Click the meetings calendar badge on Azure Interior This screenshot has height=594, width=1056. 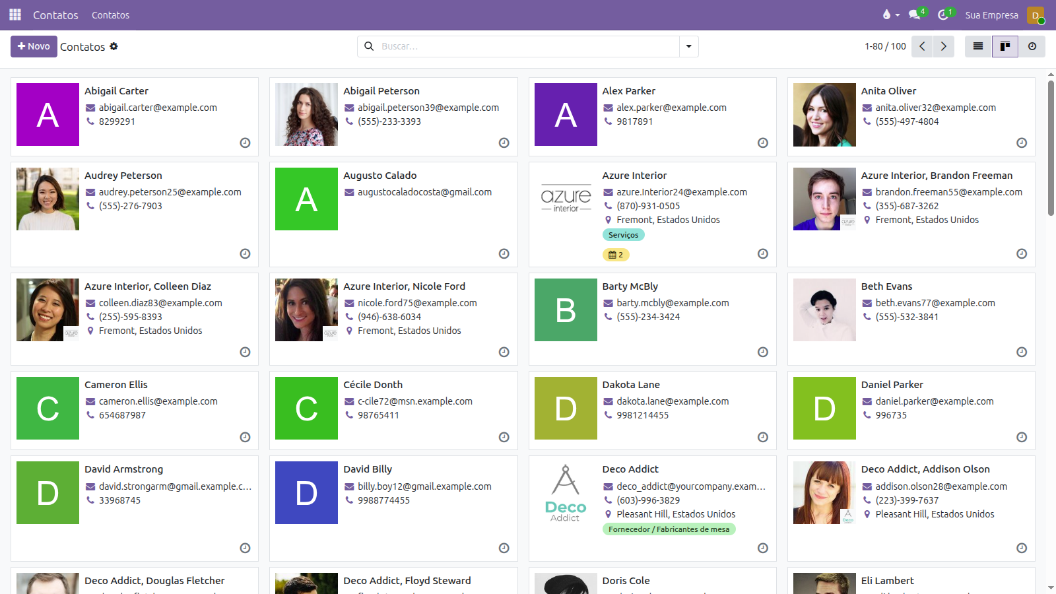(615, 255)
